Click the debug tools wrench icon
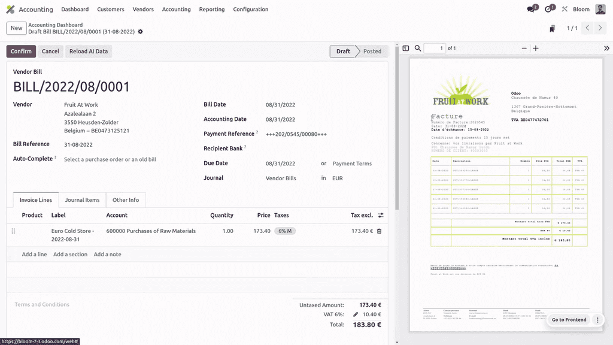 [565, 10]
